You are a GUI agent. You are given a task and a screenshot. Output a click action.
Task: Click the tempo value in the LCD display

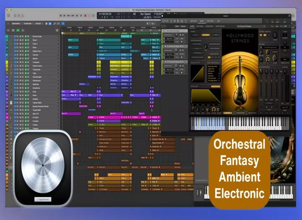[159, 14]
